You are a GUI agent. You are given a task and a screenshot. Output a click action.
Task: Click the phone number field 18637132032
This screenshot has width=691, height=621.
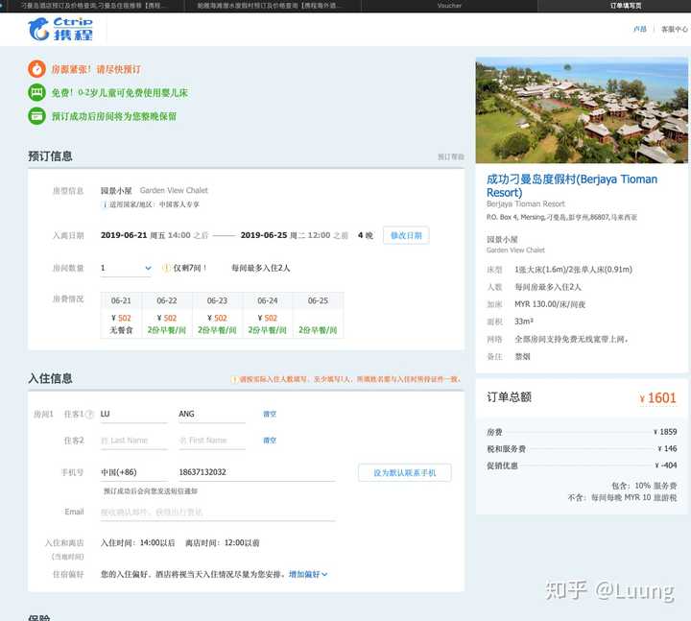point(257,472)
